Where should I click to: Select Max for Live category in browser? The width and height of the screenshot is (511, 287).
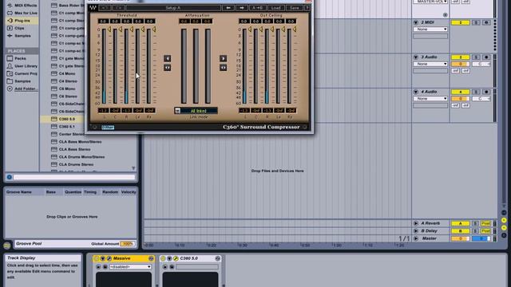[x=22, y=13]
